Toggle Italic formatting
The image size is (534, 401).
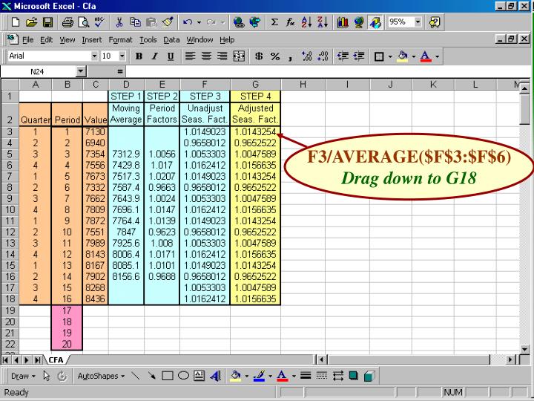155,56
